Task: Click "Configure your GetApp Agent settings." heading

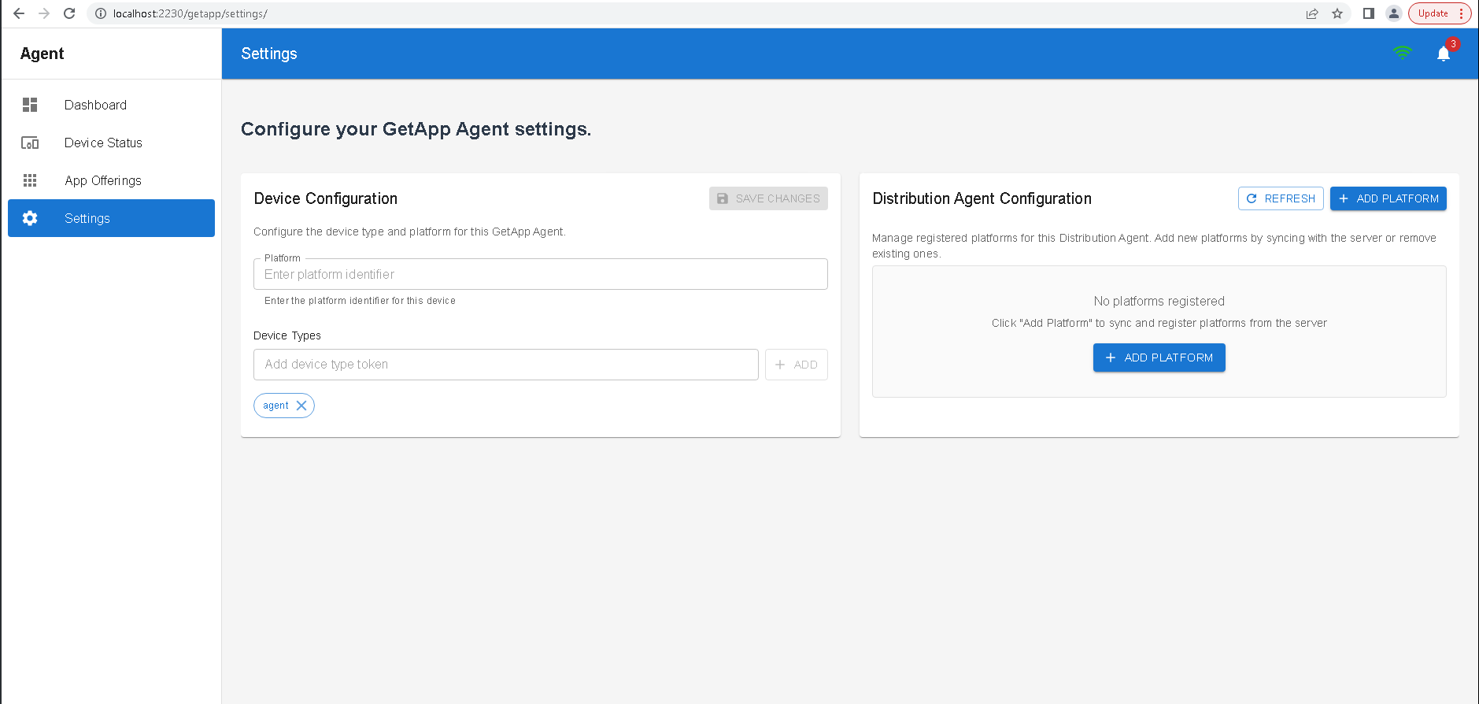Action: (416, 129)
